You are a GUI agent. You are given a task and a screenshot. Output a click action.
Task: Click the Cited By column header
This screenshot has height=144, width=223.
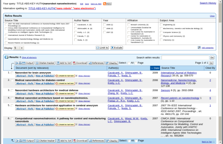210,68
